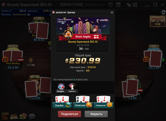166x121 pixels.
Task: Open the settings gear icon
Action: (110, 5)
